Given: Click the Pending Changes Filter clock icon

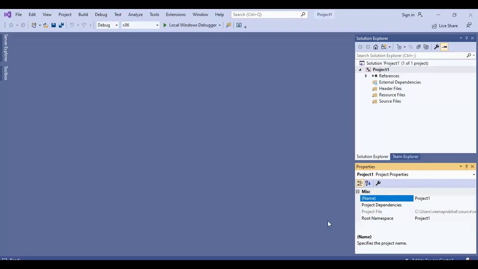Looking at the screenshot, I should point(399,47).
